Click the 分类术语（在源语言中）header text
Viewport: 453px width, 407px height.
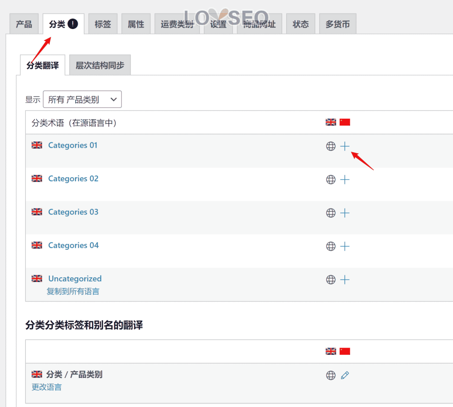(x=74, y=123)
